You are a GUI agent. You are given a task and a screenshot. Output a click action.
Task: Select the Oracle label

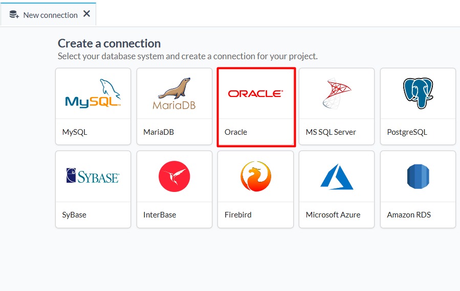[x=235, y=132]
